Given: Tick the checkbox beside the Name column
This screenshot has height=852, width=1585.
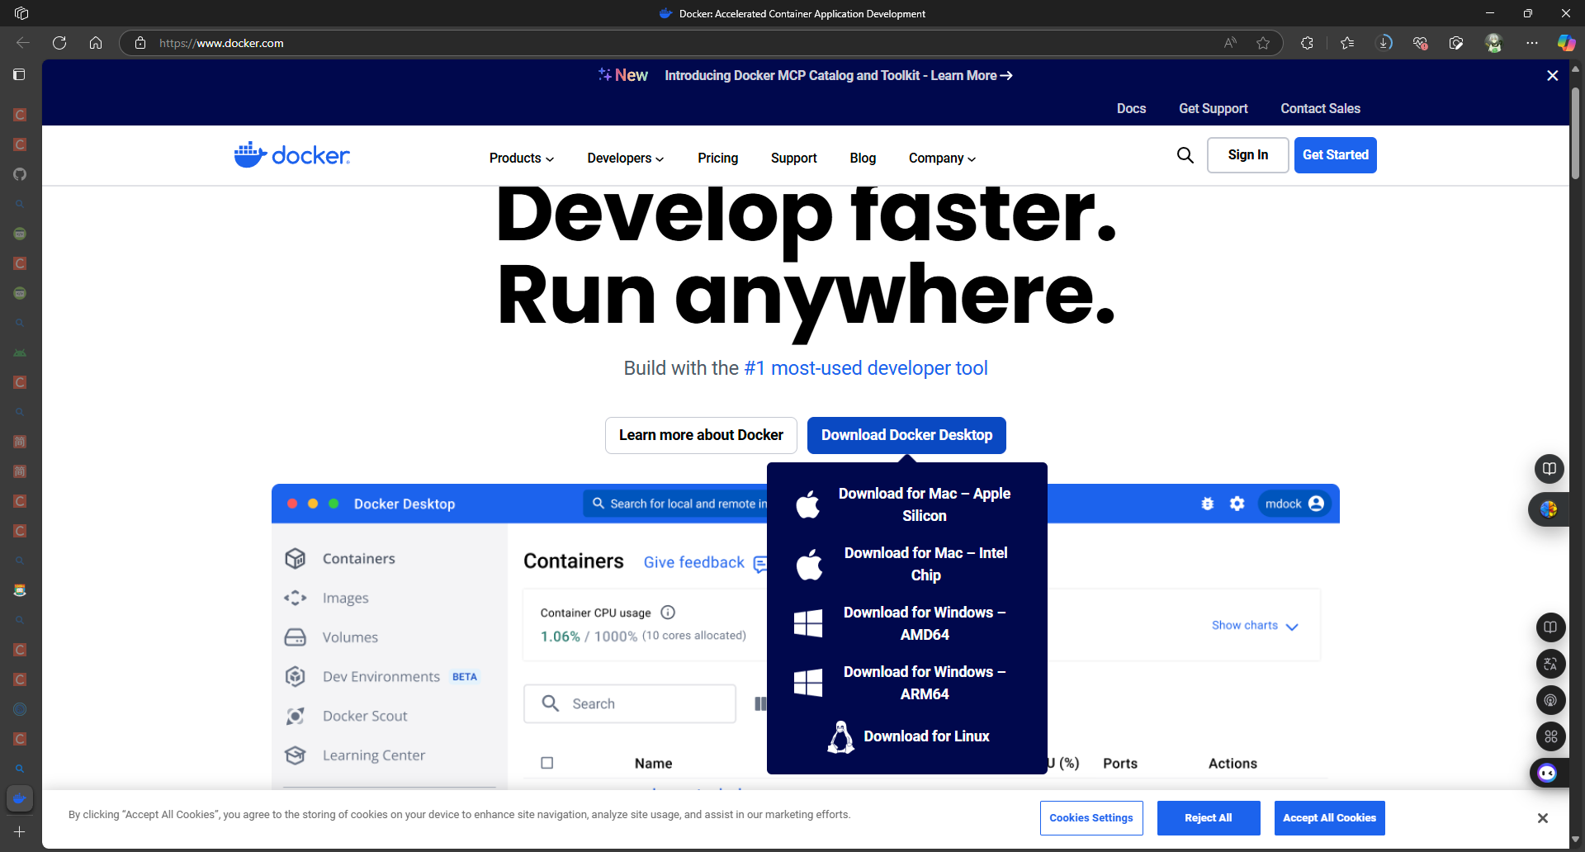Looking at the screenshot, I should (x=546, y=763).
